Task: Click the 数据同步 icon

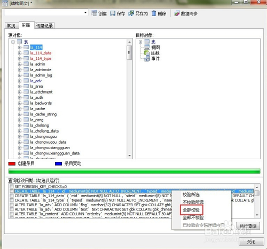Action: click(177, 13)
